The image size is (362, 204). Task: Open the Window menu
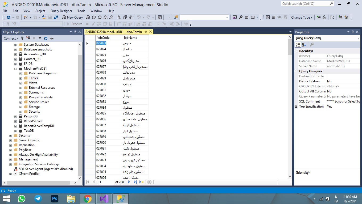pyautogui.click(x=96, y=11)
